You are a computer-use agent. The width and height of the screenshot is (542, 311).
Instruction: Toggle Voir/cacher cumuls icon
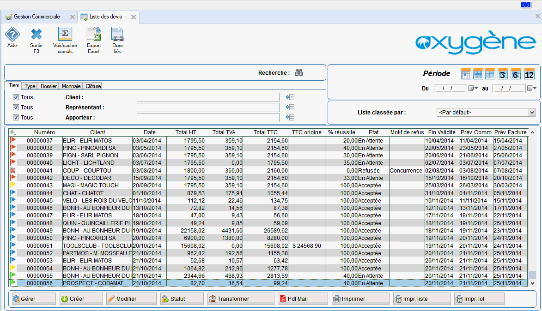coord(65,35)
